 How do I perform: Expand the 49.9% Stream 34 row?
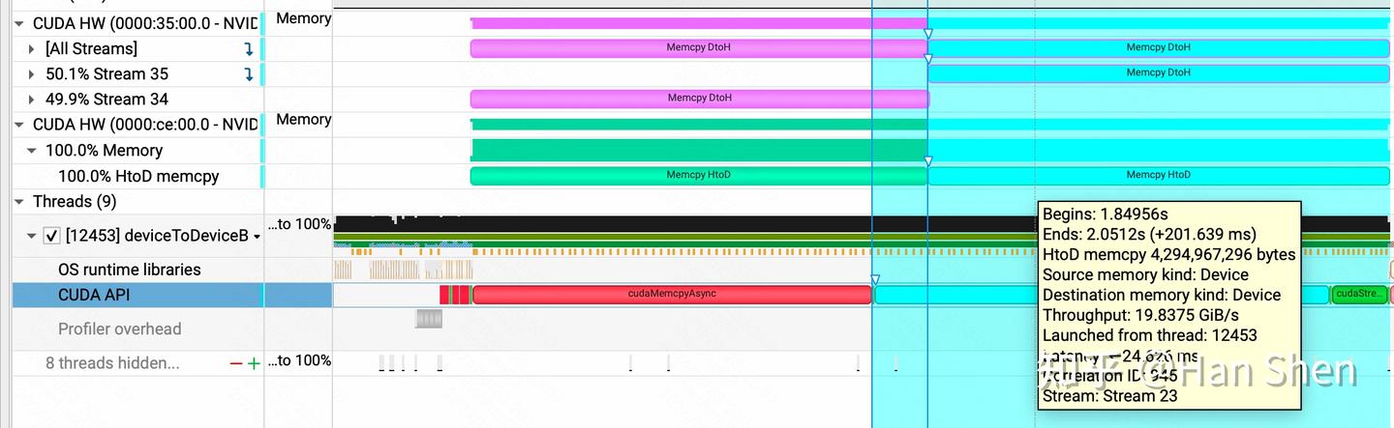click(33, 99)
